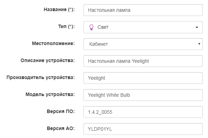Click the Производитель устройства label
The width and height of the screenshot is (208, 138).
point(41,77)
